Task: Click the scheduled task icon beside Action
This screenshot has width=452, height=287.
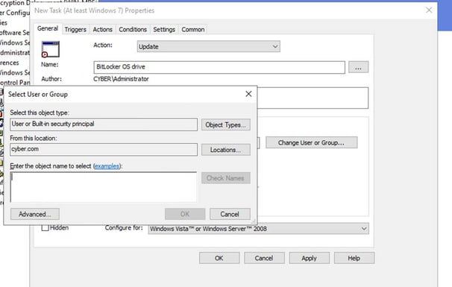Action: (x=51, y=49)
